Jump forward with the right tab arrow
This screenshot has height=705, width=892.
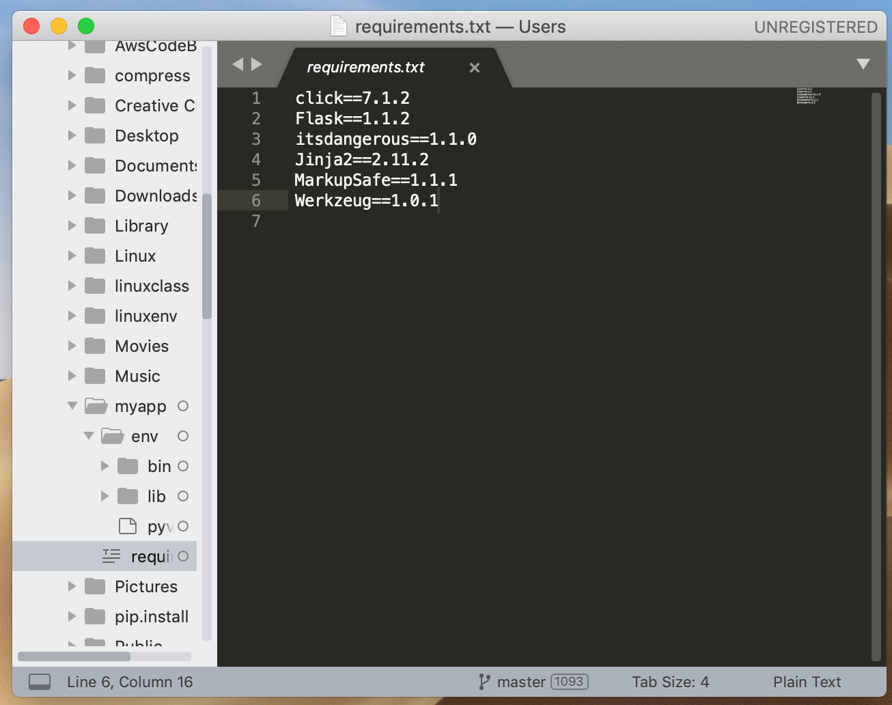click(x=257, y=64)
